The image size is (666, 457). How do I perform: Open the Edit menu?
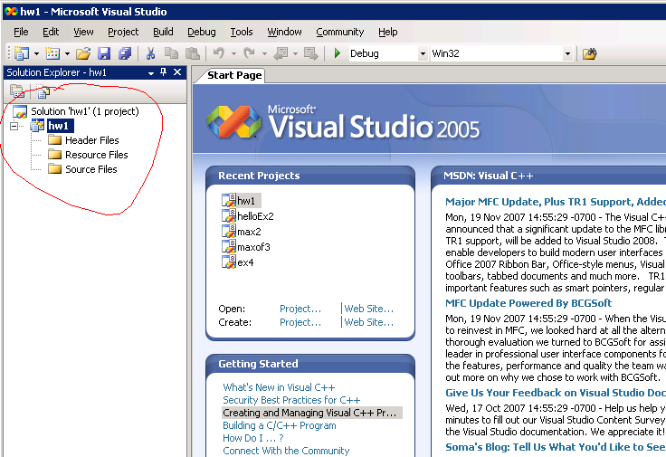point(51,32)
